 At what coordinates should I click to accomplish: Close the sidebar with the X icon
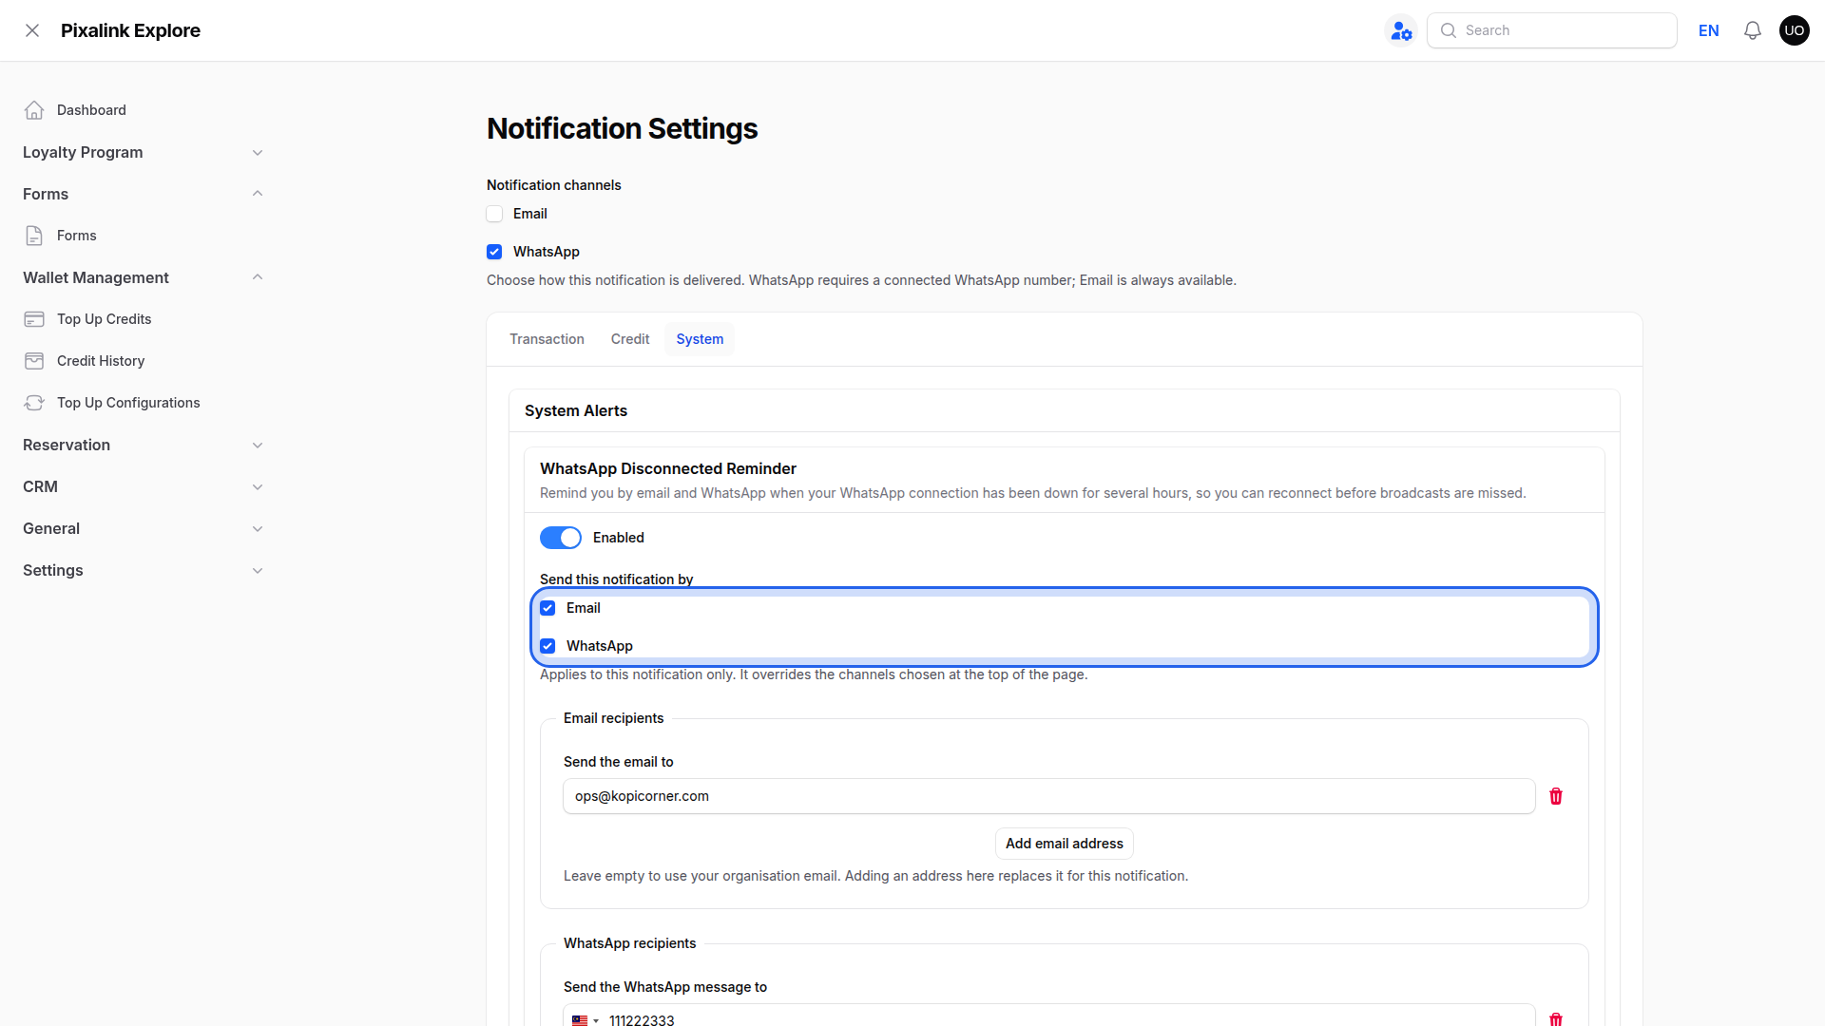pyautogui.click(x=32, y=30)
